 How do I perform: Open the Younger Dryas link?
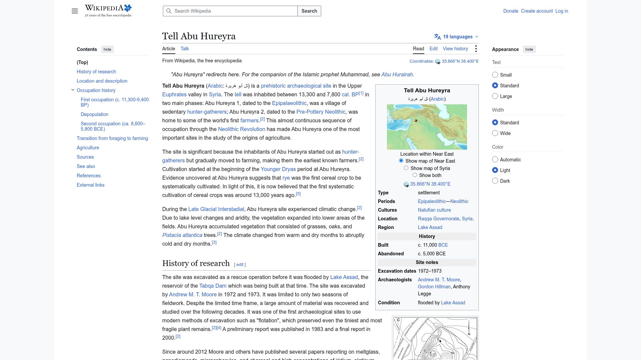pyautogui.click(x=278, y=169)
